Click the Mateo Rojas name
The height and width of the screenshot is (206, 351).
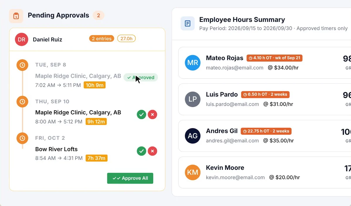(224, 58)
